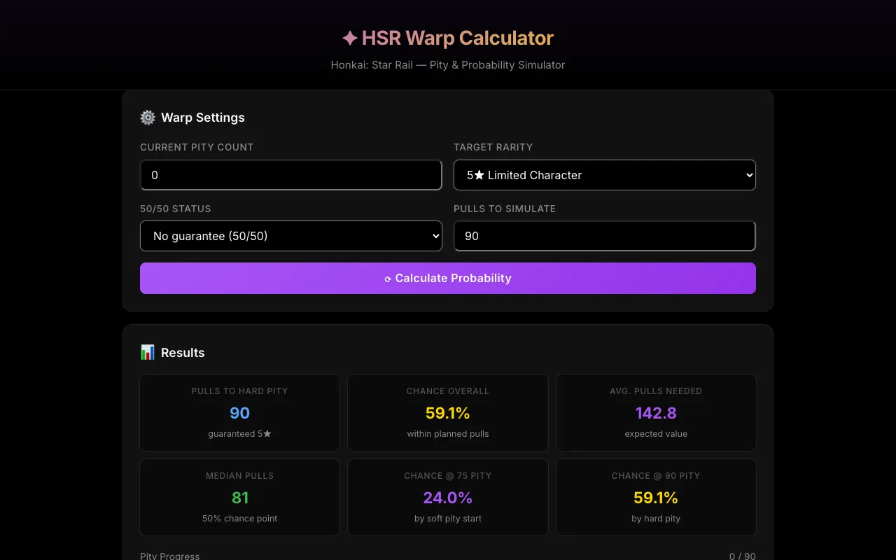
Task: Click the '50% chance point' caption
Action: [x=239, y=519]
